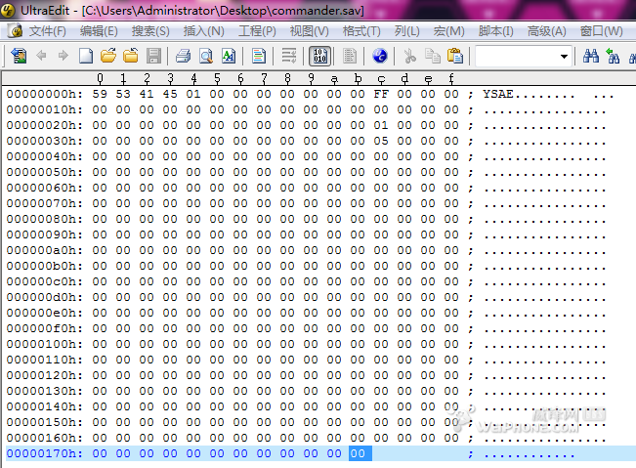Click the Open file folder icon

pos(108,56)
